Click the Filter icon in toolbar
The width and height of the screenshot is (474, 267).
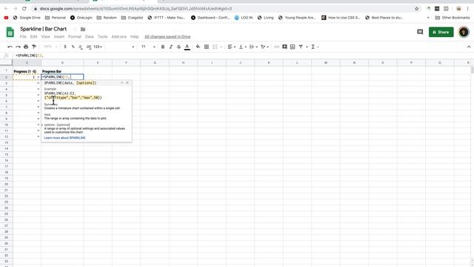[301, 47]
